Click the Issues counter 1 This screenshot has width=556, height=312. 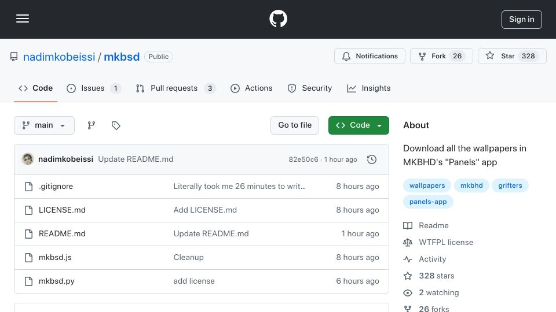pos(115,88)
